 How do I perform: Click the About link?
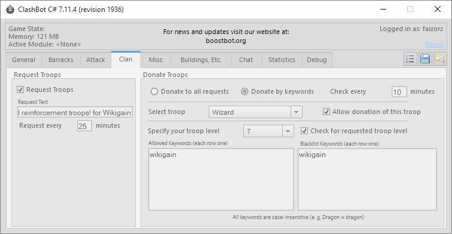[x=434, y=44]
